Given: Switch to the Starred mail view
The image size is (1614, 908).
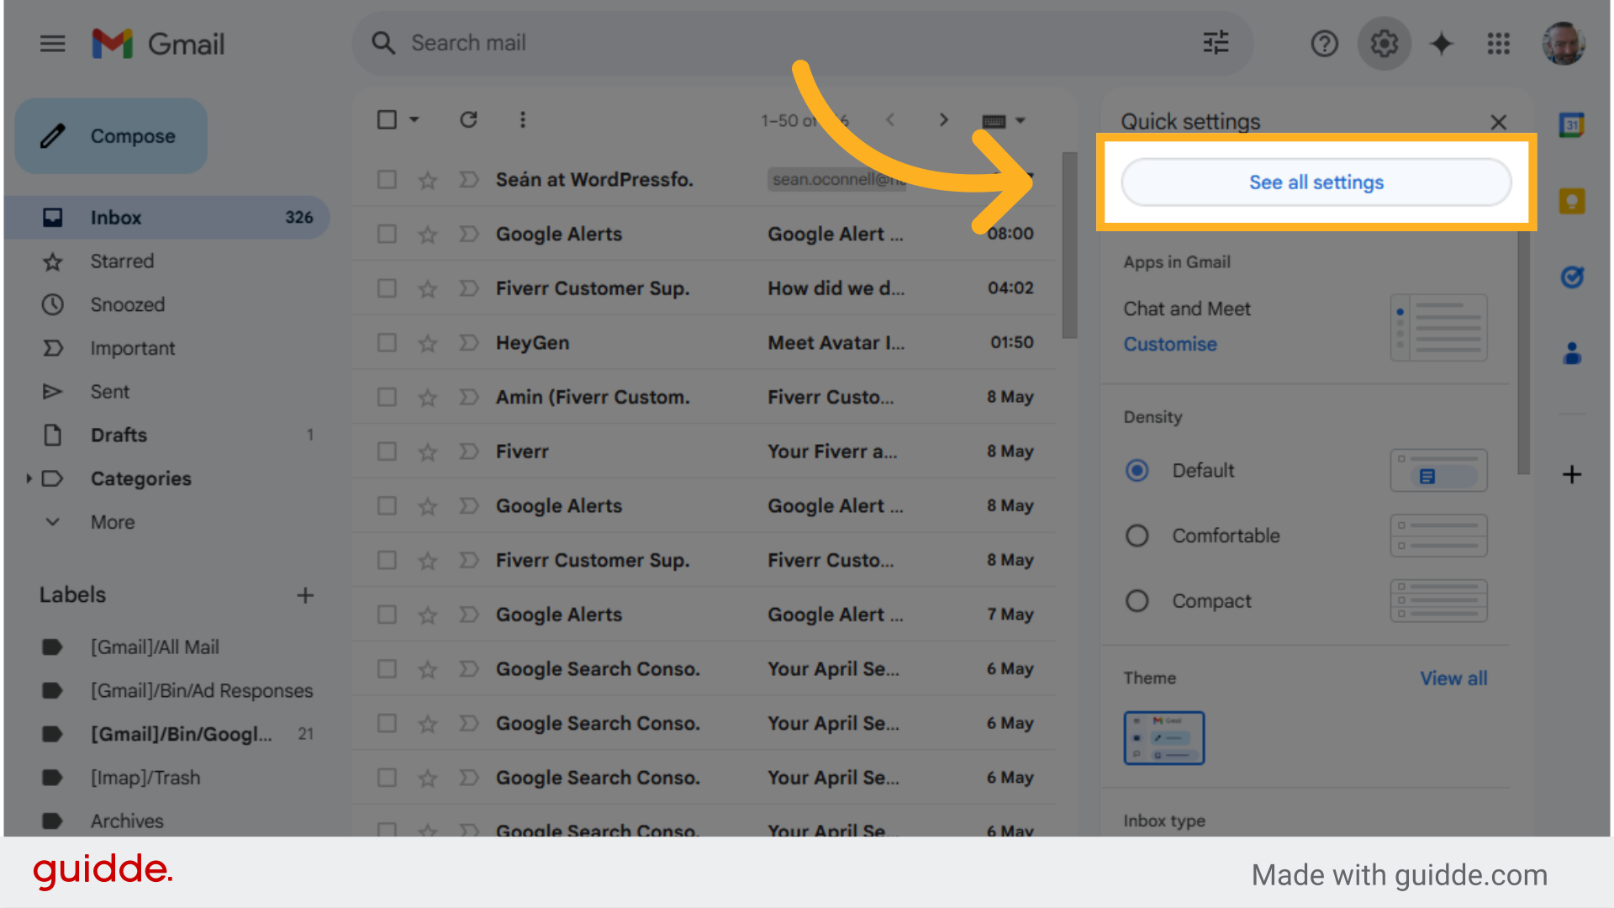Looking at the screenshot, I should click(122, 261).
